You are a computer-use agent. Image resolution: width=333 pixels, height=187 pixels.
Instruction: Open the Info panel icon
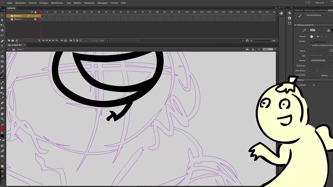pos(290,18)
